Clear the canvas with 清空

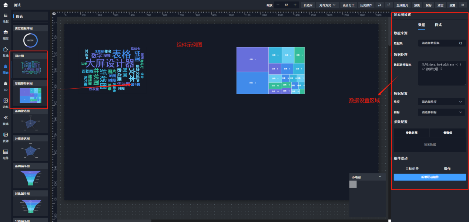click(440, 5)
